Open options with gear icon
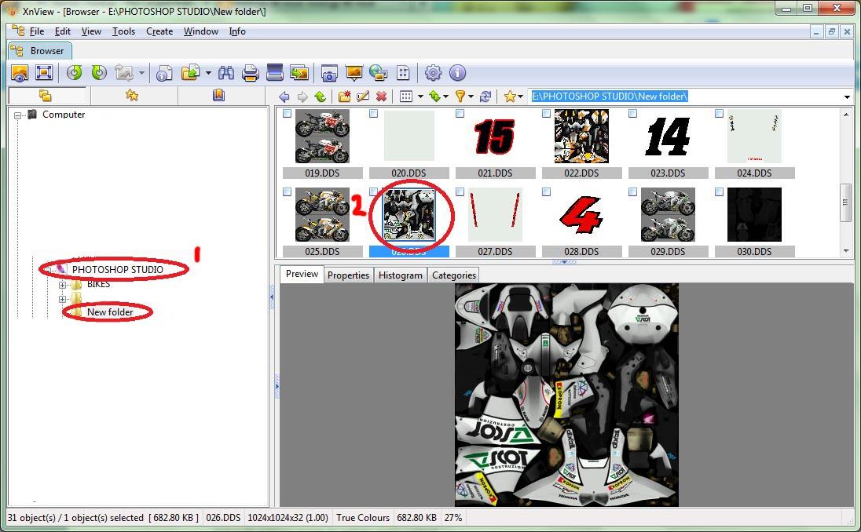Viewport: 861px width, 532px height. click(433, 72)
